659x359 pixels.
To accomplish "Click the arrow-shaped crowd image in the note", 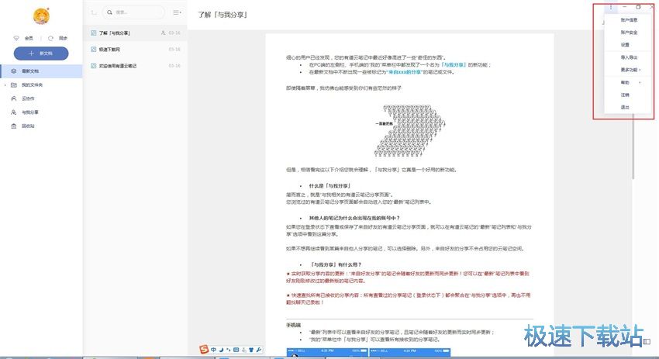I will point(410,131).
